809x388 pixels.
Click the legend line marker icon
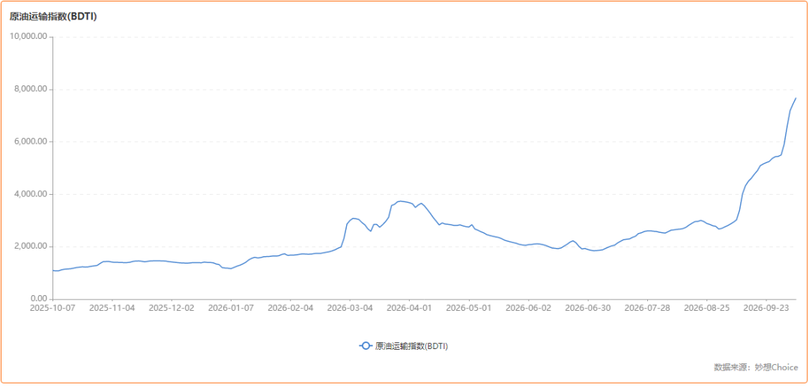[366, 346]
